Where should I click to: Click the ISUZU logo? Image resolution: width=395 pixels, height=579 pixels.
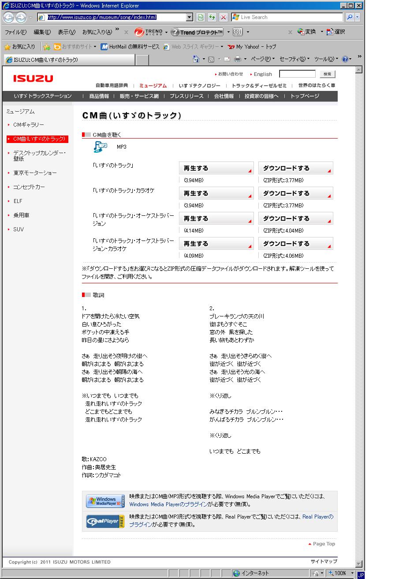33,79
